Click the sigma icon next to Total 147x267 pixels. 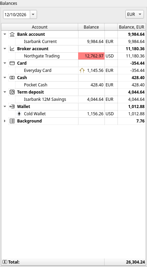[5, 262]
